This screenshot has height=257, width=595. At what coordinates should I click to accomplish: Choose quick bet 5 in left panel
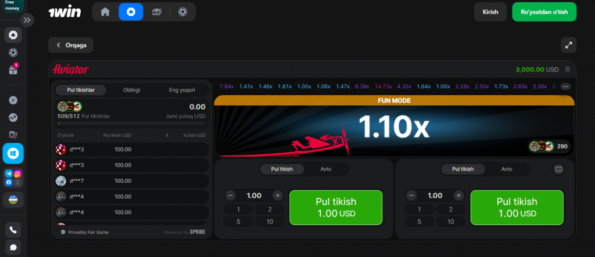pos(238,222)
